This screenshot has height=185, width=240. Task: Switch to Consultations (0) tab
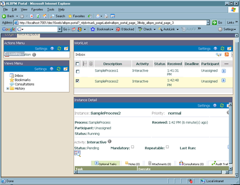click(x=192, y=163)
